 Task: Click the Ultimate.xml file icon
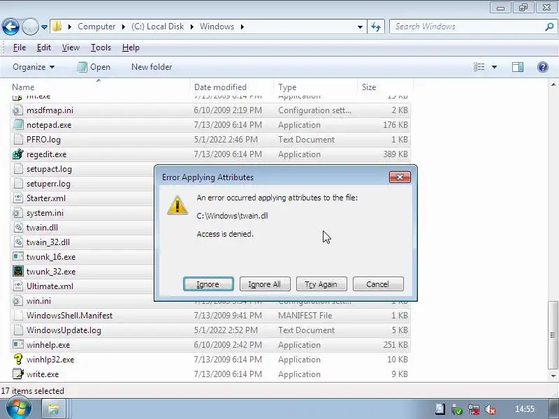click(17, 286)
